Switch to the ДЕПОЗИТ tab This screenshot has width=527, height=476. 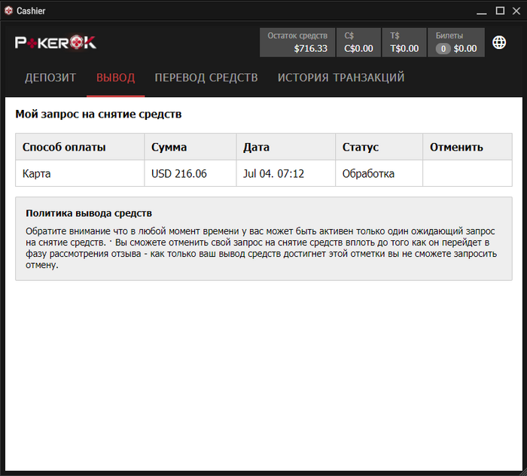click(x=50, y=78)
